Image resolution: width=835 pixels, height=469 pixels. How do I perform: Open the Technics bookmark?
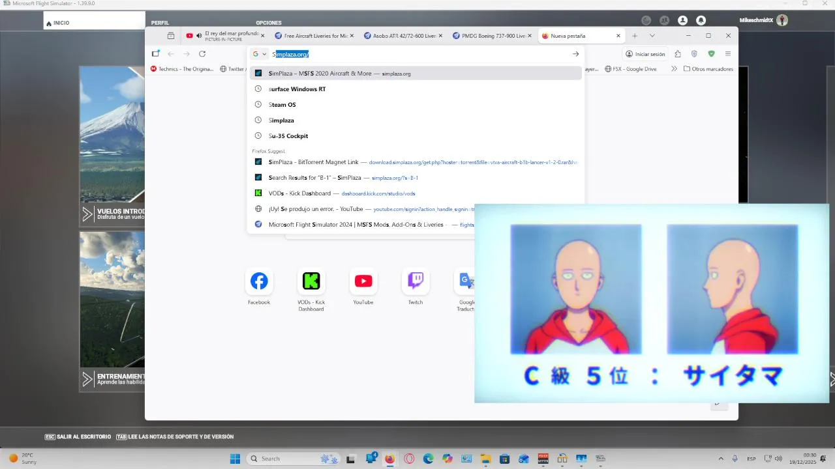[x=182, y=69]
